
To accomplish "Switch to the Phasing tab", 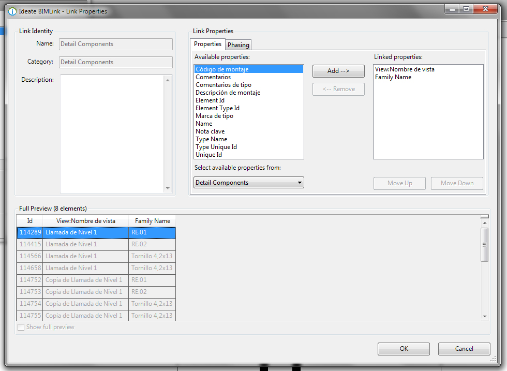I will pyautogui.click(x=238, y=45).
